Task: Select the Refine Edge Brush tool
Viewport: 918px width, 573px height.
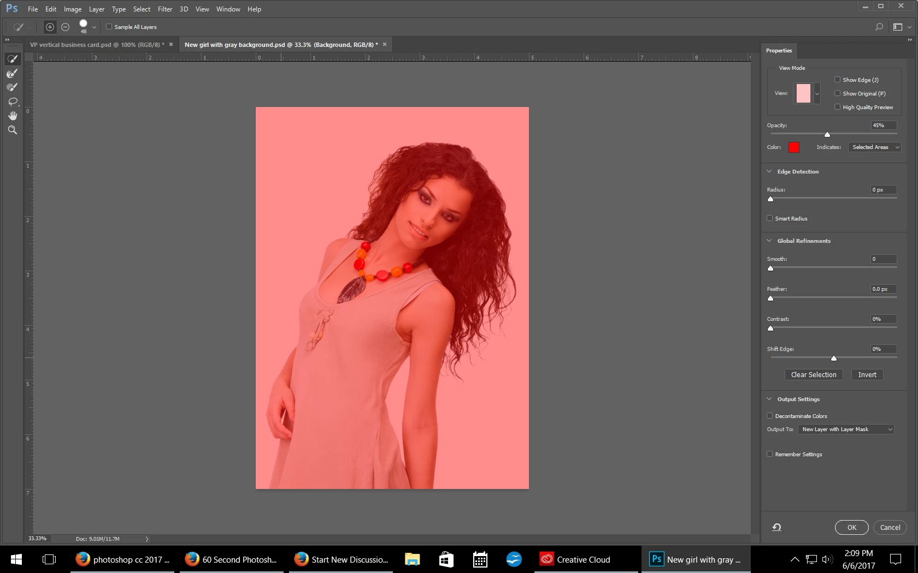Action: pos(13,73)
